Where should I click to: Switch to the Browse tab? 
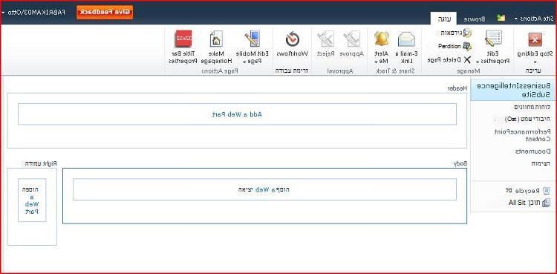coord(475,19)
